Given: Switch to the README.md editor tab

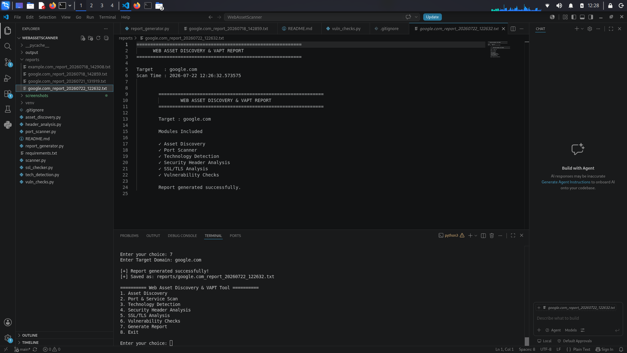Looking at the screenshot, I should click(300, 29).
